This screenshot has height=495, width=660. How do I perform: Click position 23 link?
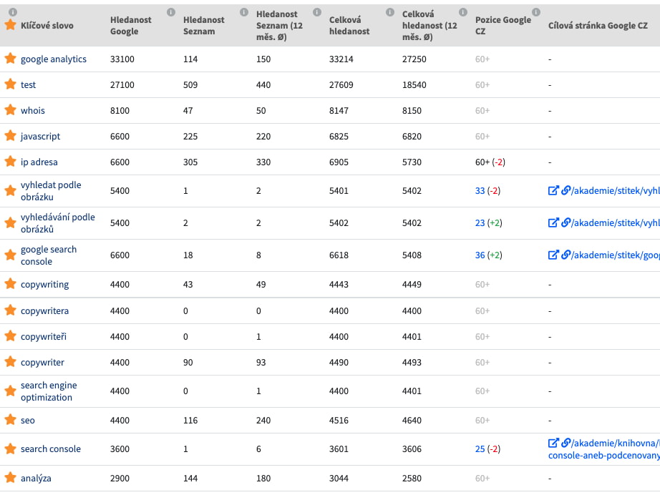pyautogui.click(x=480, y=222)
